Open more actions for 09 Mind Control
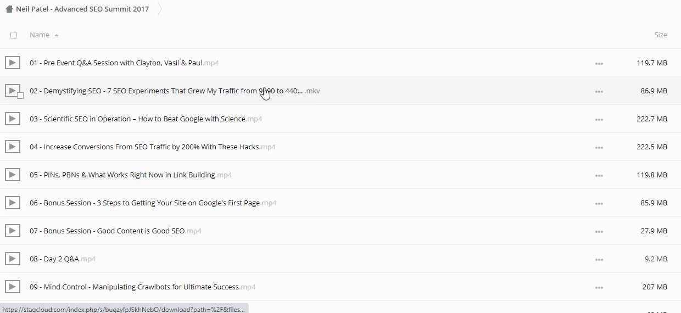Screen dimensions: 681x313 (599, 287)
